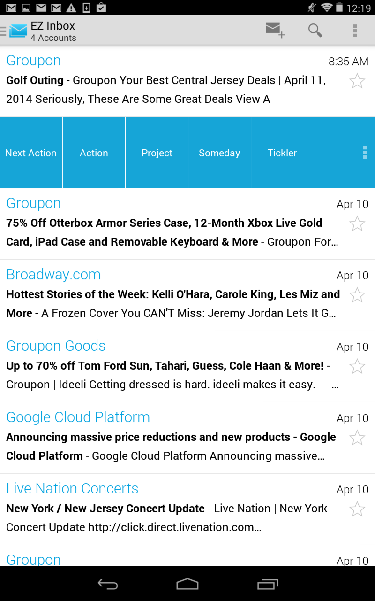Tap the Broadway.com sender name
The width and height of the screenshot is (375, 601).
point(53,275)
